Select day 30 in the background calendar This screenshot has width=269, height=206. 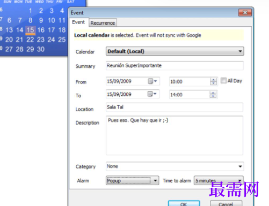click(41, 49)
